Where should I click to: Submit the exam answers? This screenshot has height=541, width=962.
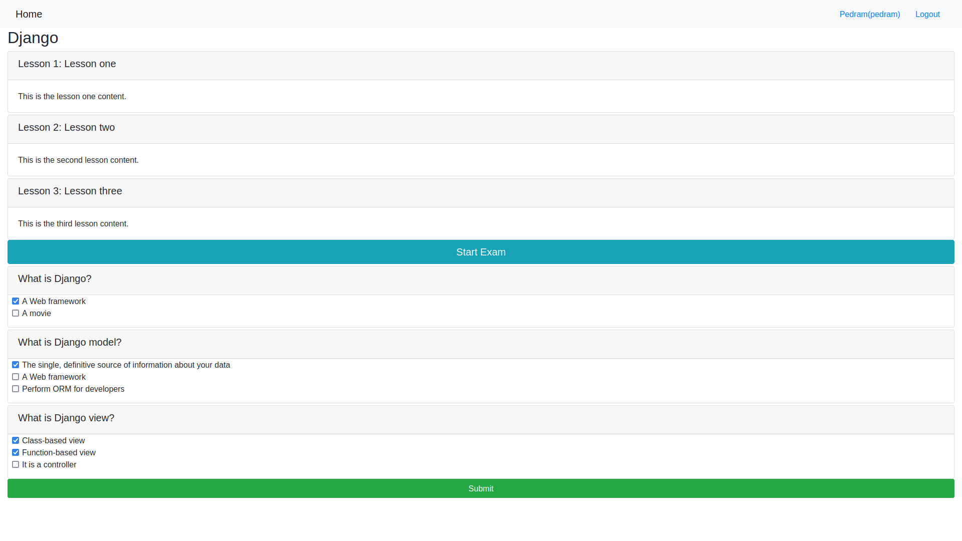tap(480, 488)
